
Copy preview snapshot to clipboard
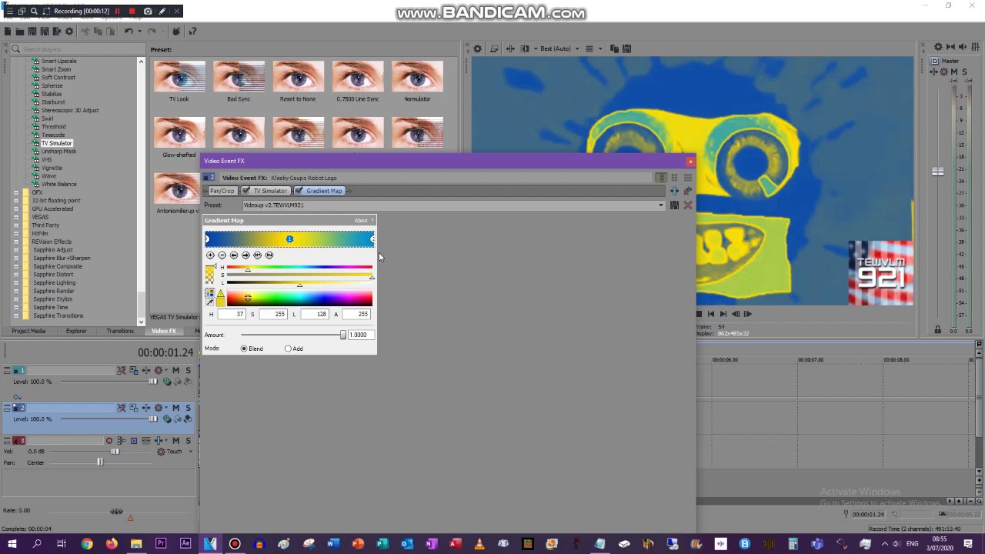tap(614, 48)
